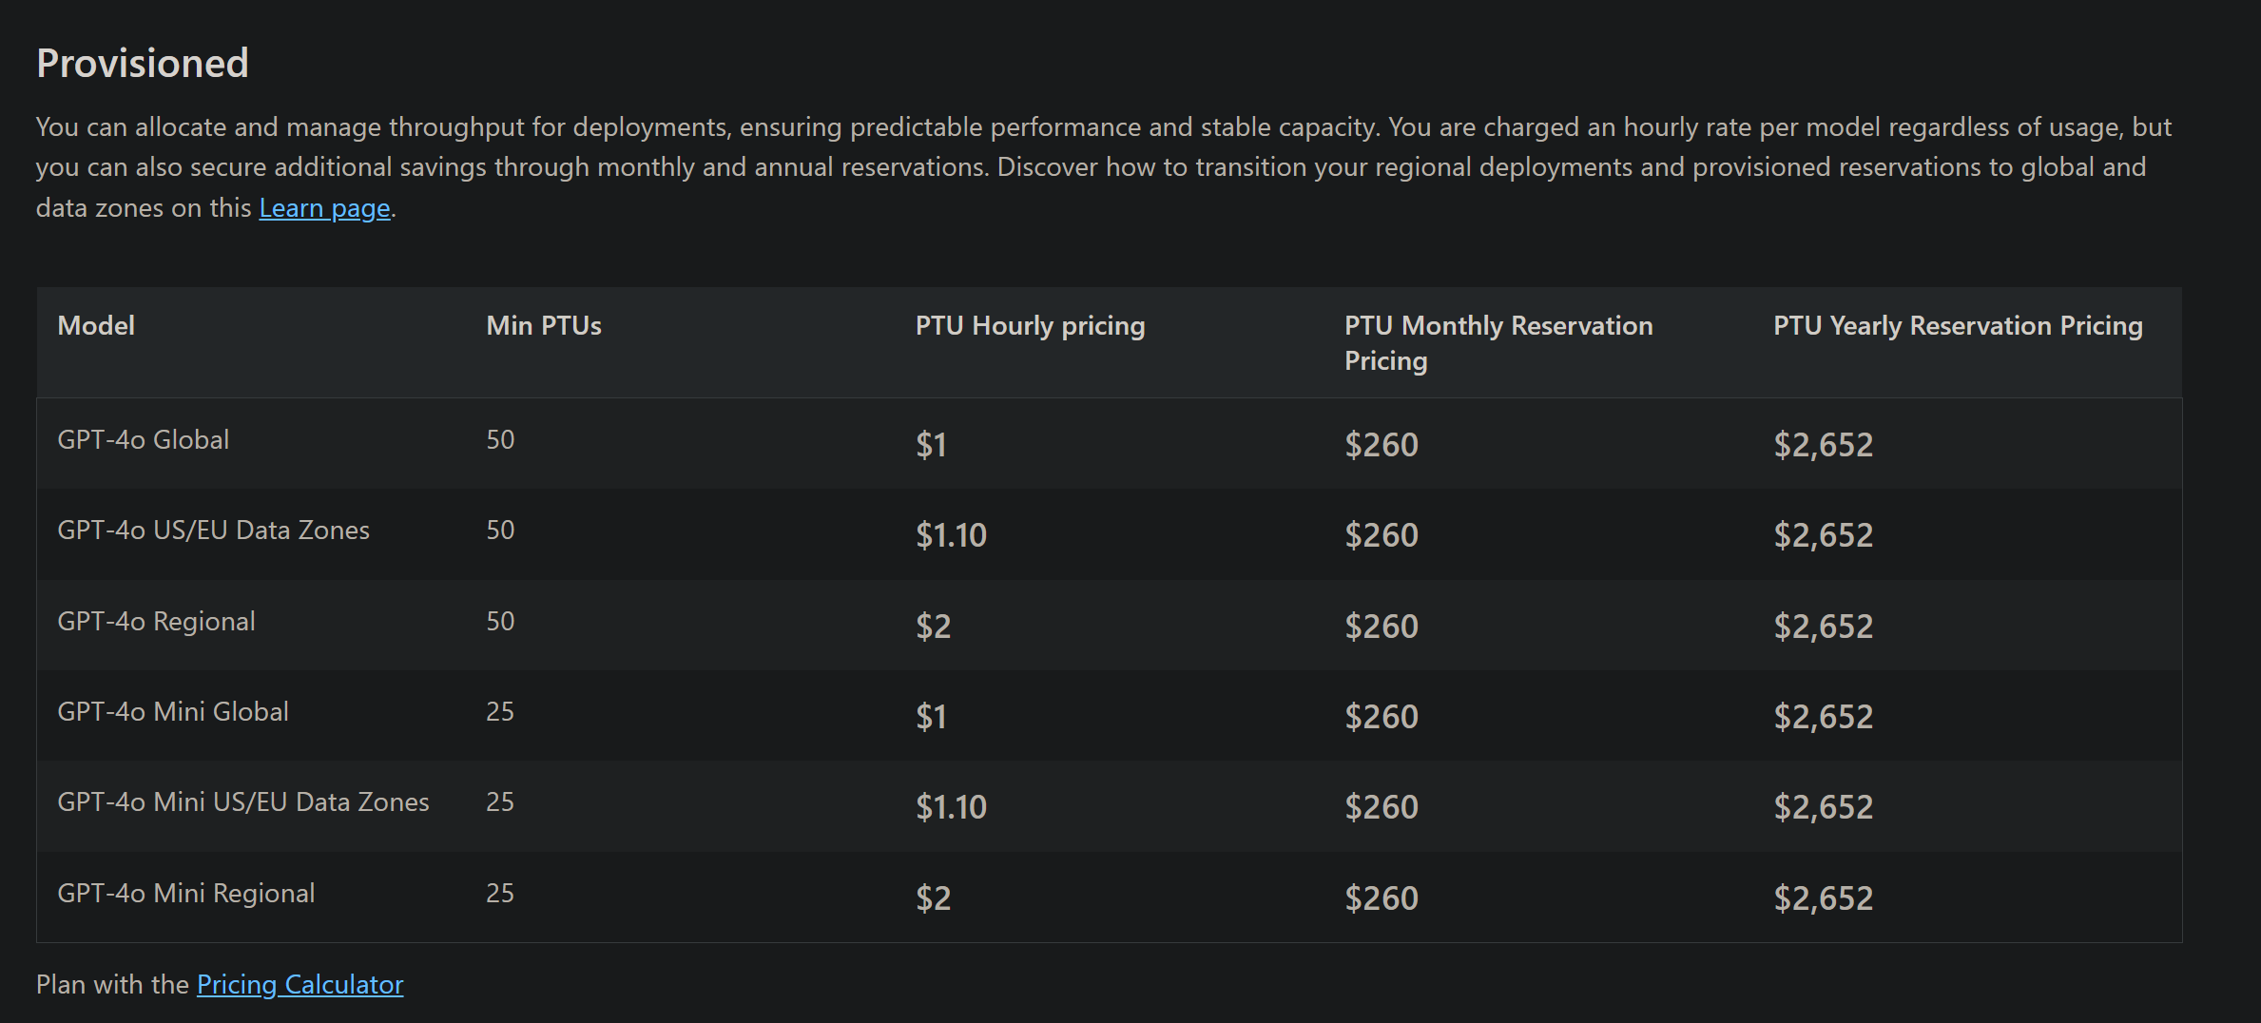Screen dimensions: 2261x1023
Task: Click PTU Yearly Reservation Pricing header
Action: point(1958,325)
